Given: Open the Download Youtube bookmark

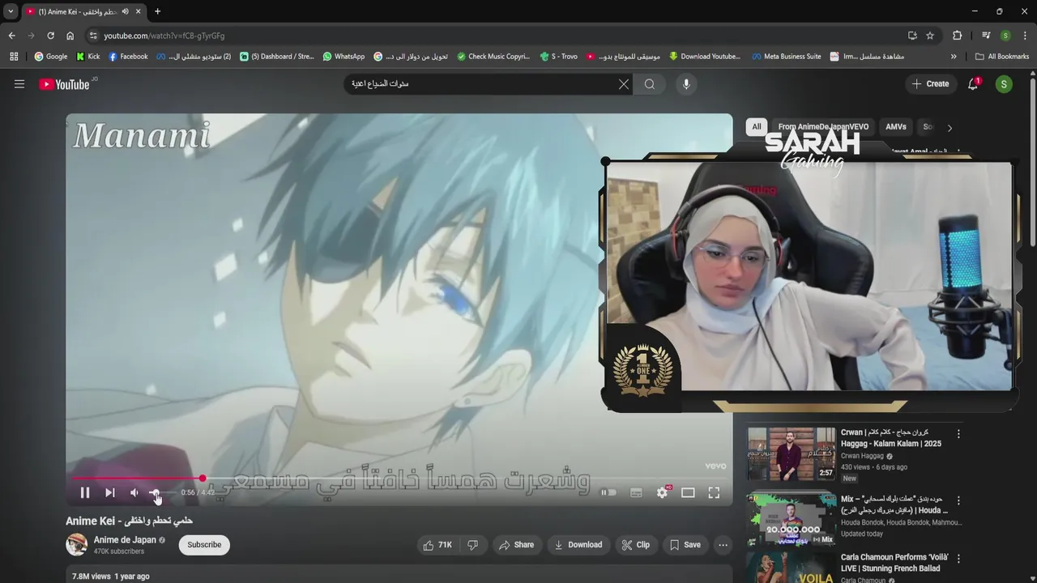Looking at the screenshot, I should click(704, 57).
